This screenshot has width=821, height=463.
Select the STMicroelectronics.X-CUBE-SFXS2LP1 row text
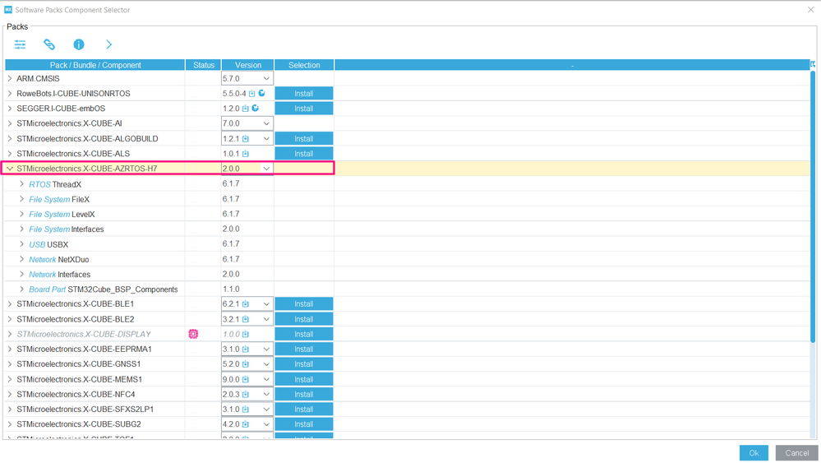click(85, 409)
